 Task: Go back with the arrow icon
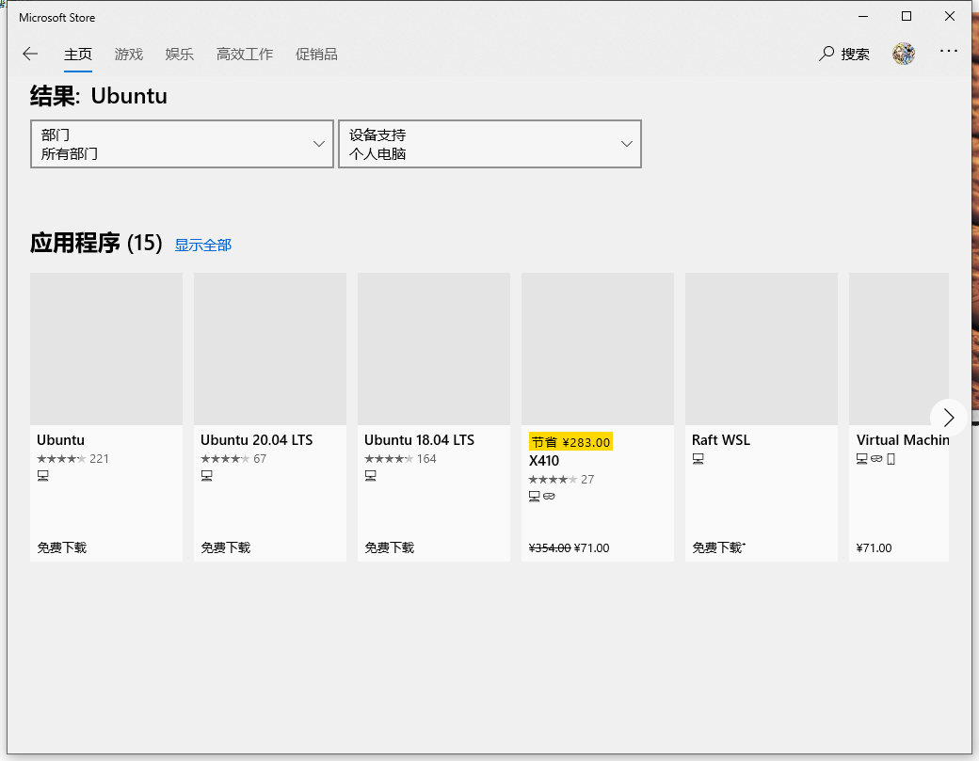30,54
